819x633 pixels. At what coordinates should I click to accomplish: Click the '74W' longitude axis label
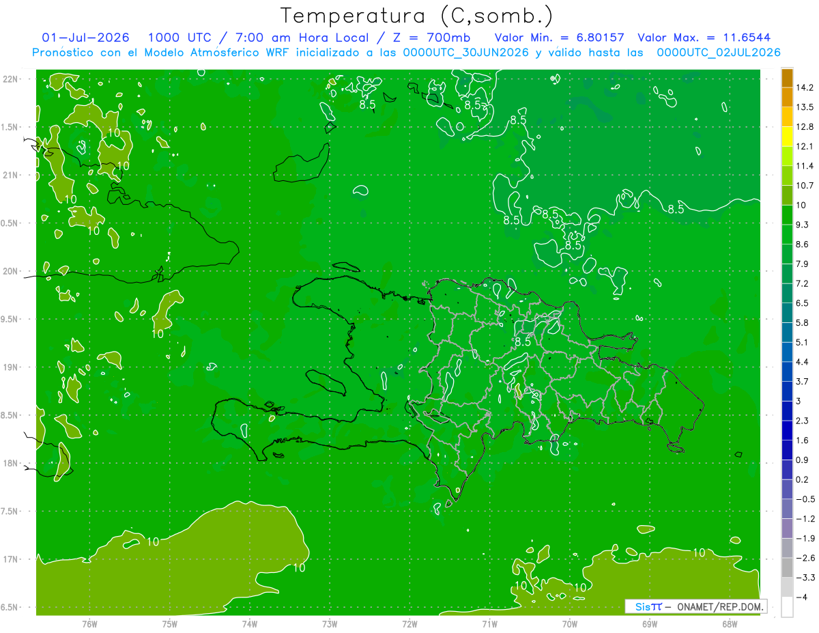[x=249, y=623]
